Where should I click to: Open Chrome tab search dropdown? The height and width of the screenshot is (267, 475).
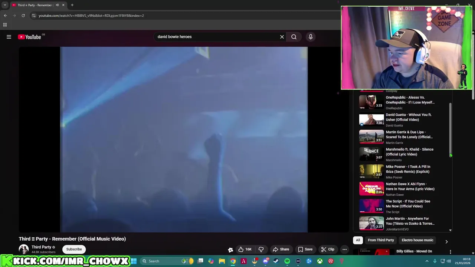pos(5,5)
